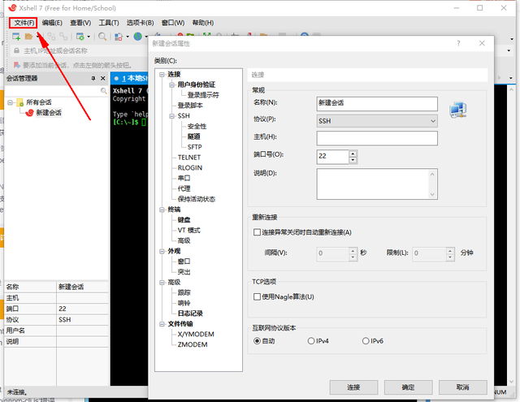Image resolution: width=520 pixels, height=402 pixels.
Task: Select ZMODEM in category tree
Action: (x=193, y=344)
